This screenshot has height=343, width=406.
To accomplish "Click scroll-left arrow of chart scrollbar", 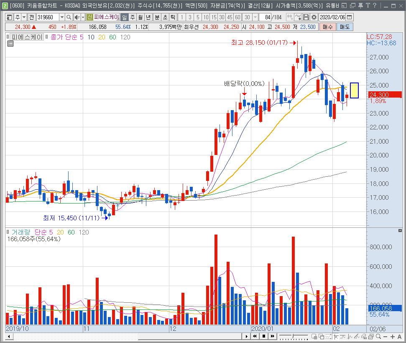I will pyautogui.click(x=9, y=337).
